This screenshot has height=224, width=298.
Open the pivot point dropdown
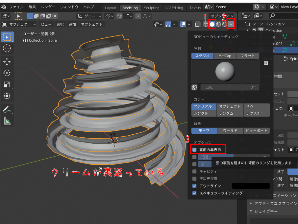[x=110, y=16]
